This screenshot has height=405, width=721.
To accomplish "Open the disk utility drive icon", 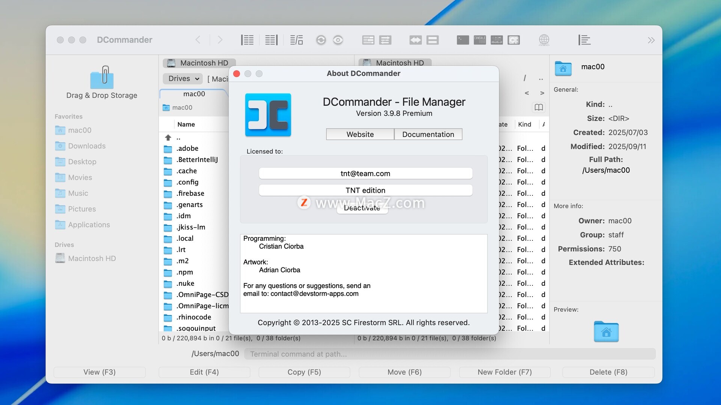I will click(513, 40).
